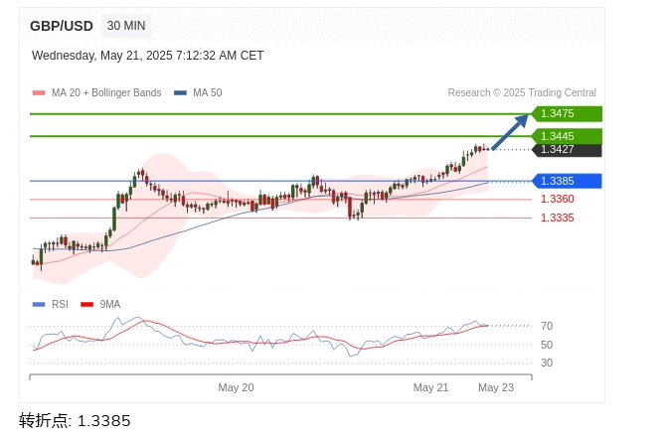
Task: Click the blue RSI legend swatch
Action: tap(39, 304)
